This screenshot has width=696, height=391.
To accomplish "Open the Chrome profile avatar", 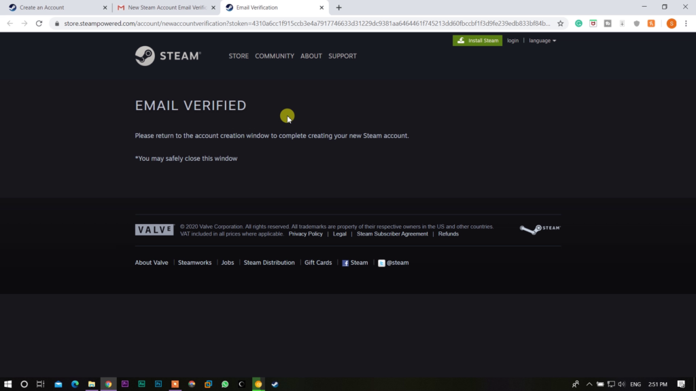I will [671, 24].
